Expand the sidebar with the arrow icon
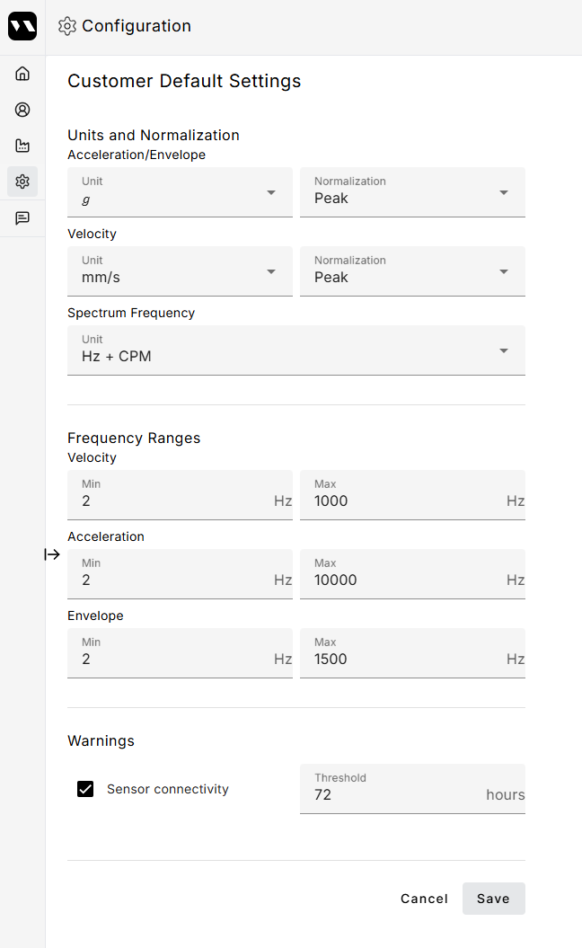 pos(52,554)
